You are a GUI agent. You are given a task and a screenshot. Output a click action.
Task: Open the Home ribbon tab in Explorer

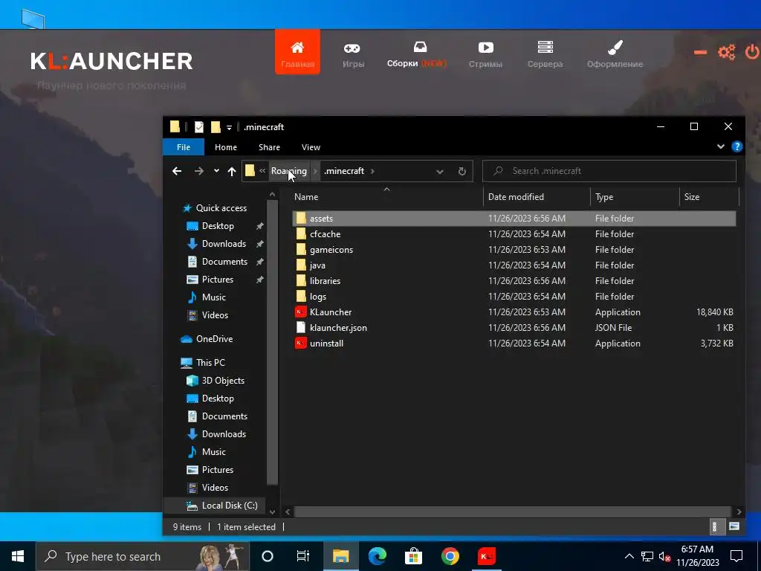226,147
